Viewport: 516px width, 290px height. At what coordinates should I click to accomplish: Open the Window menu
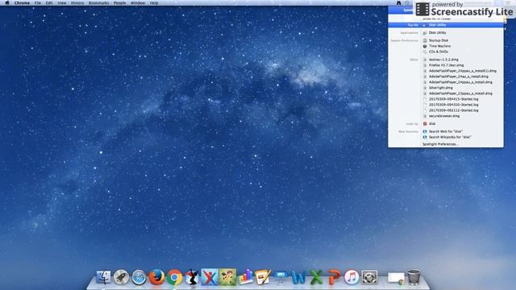coord(138,2)
